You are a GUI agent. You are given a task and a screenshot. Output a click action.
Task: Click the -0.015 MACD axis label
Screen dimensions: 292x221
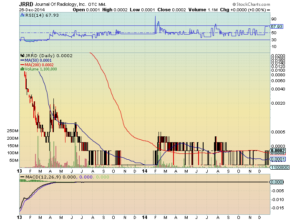point(278,208)
